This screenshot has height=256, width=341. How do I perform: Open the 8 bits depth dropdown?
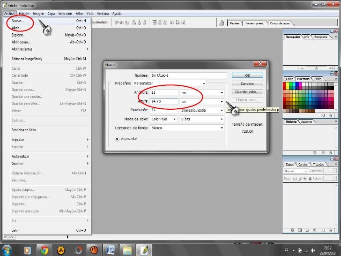tap(201, 119)
